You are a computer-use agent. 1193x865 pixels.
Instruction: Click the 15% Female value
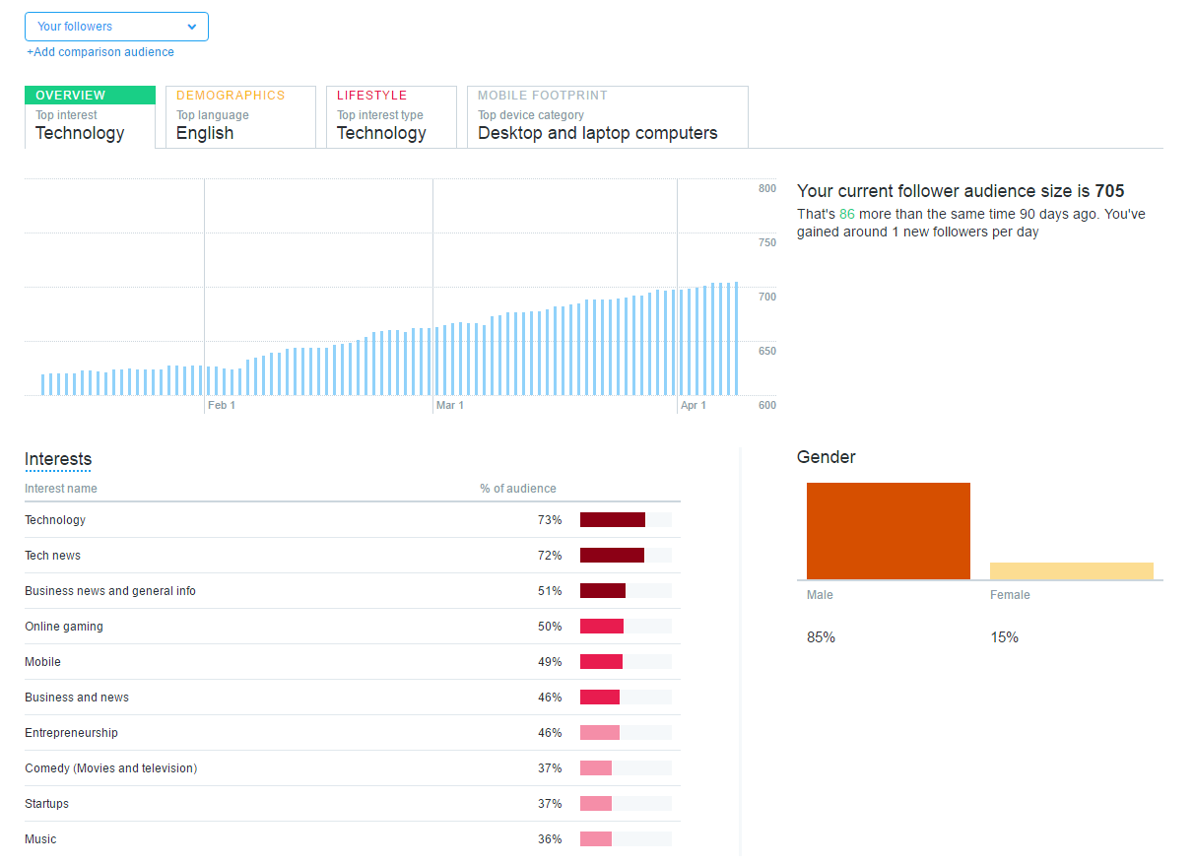pyautogui.click(x=1005, y=637)
